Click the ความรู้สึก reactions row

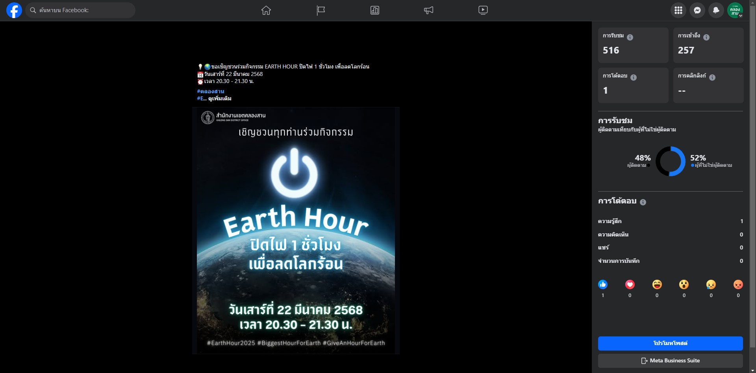coord(670,221)
